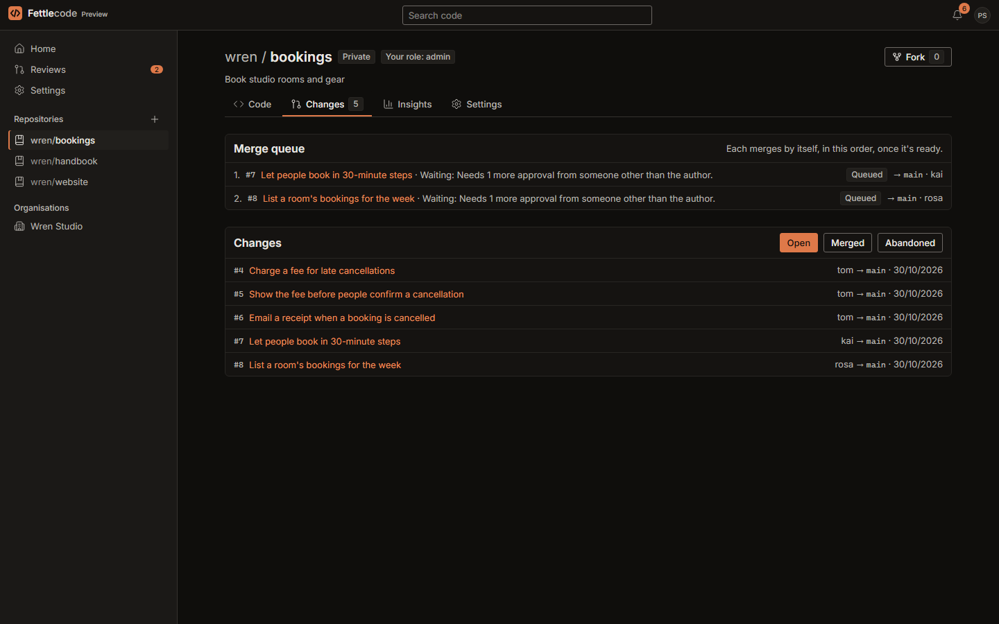Open Reviews from the sidebar
Screen dimensions: 999x624
89,69
